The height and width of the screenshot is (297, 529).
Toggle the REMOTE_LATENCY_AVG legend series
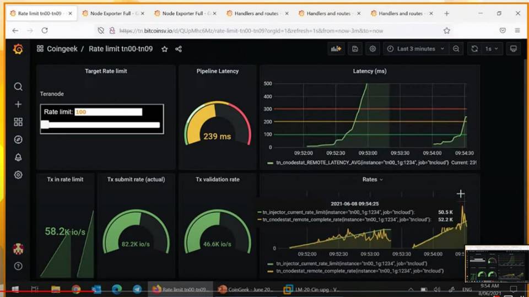coord(362,163)
